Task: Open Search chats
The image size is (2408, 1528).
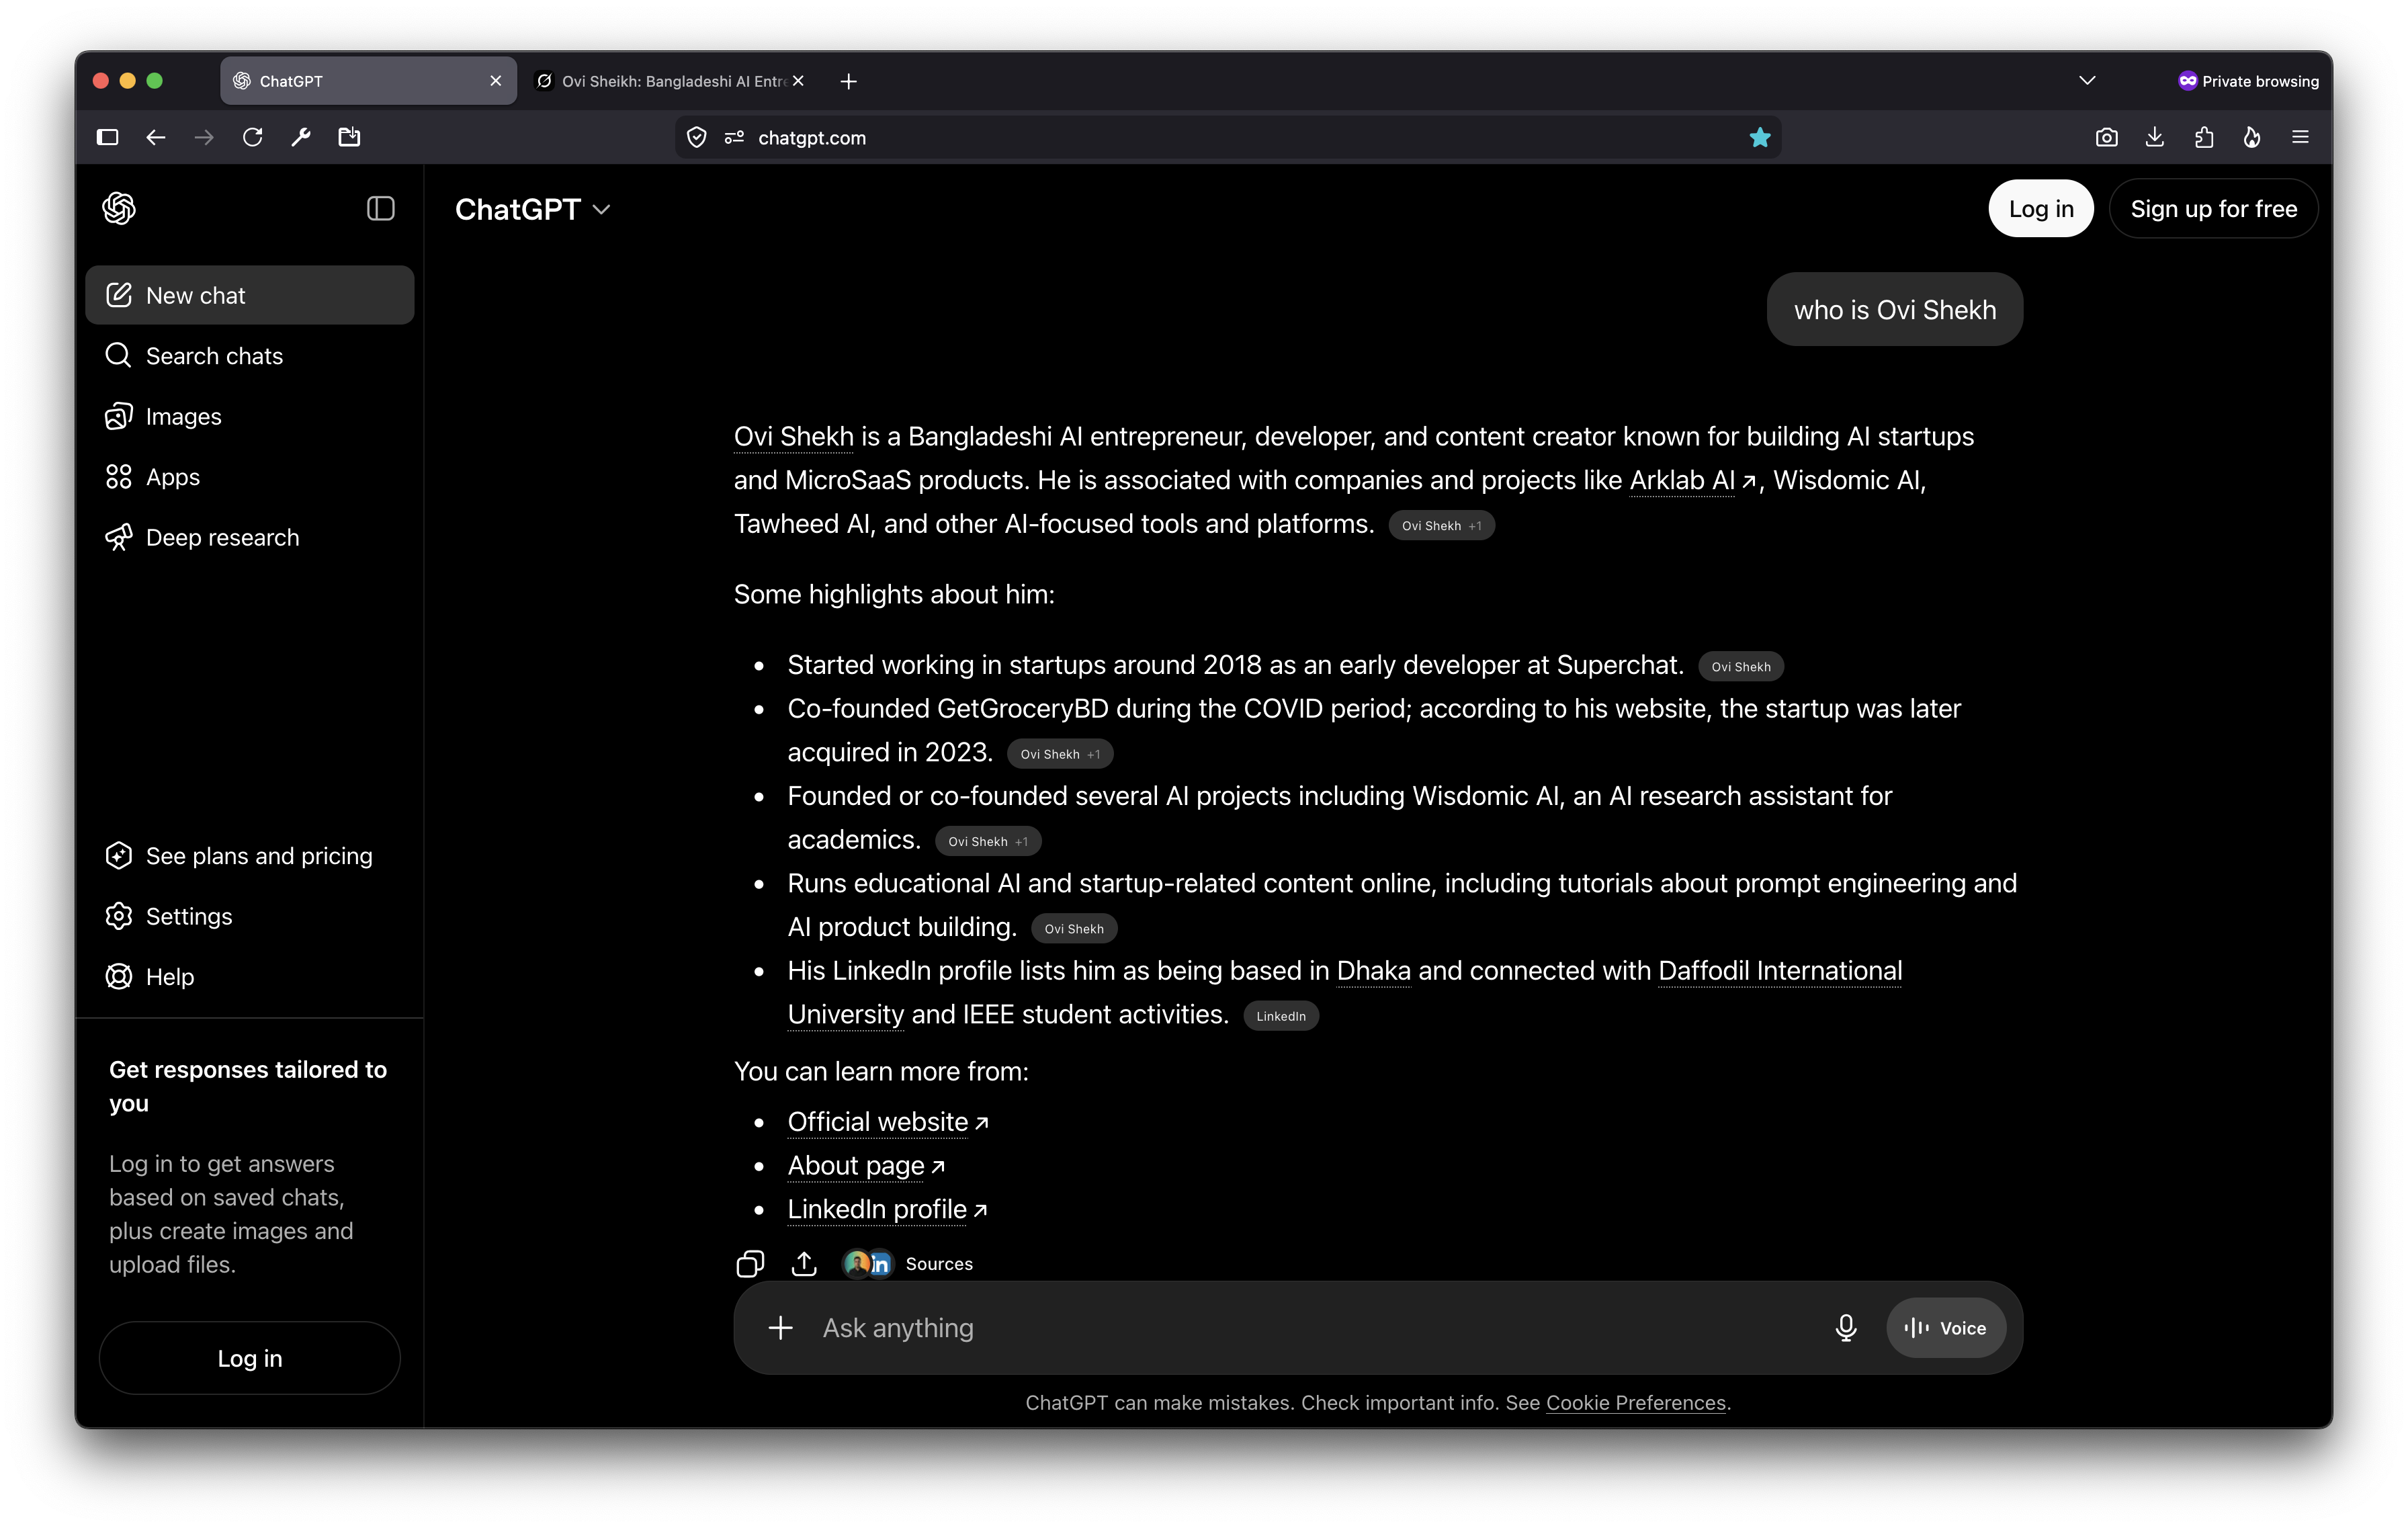Action: 250,355
